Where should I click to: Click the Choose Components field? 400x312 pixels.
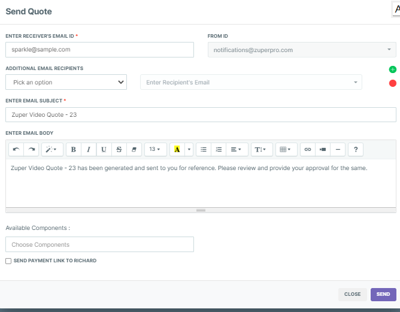[99, 244]
